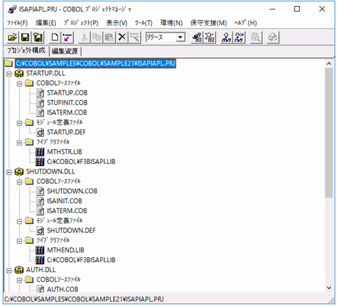
Task: Click the STARTUP.DEF definition file icon
Action: tap(40, 132)
